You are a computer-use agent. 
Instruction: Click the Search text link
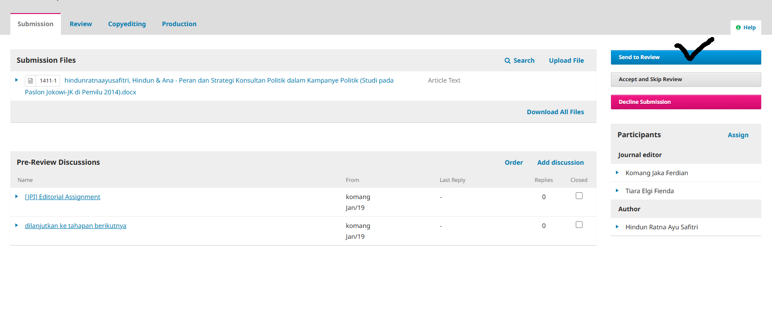click(524, 60)
